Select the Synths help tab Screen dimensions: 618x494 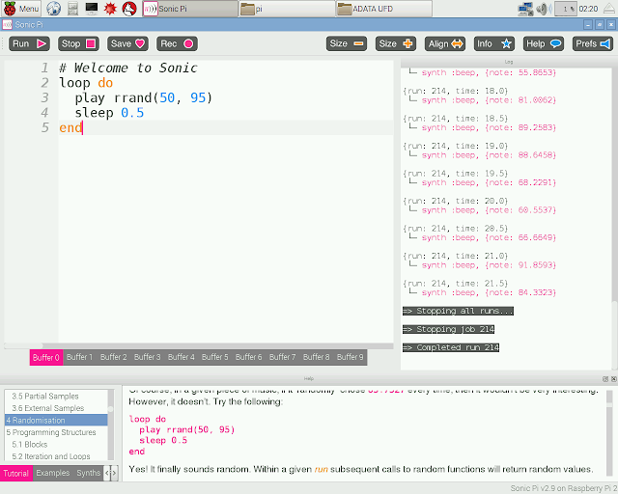coord(88,473)
